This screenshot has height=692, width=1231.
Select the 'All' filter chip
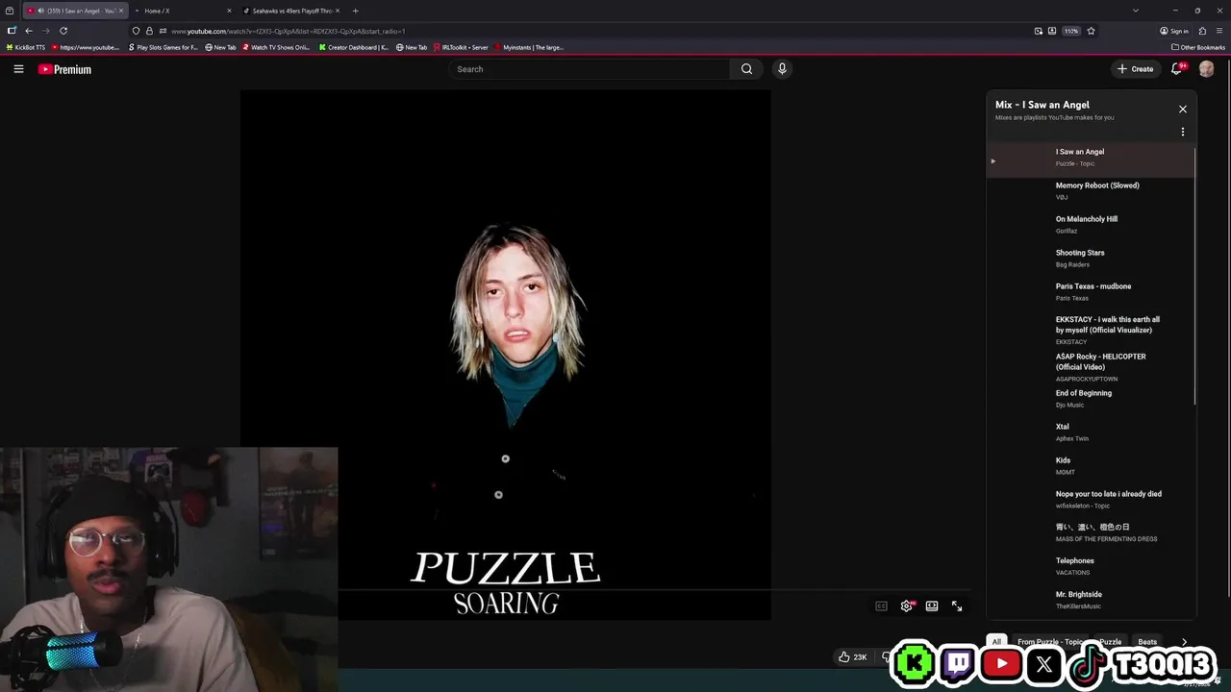(996, 642)
